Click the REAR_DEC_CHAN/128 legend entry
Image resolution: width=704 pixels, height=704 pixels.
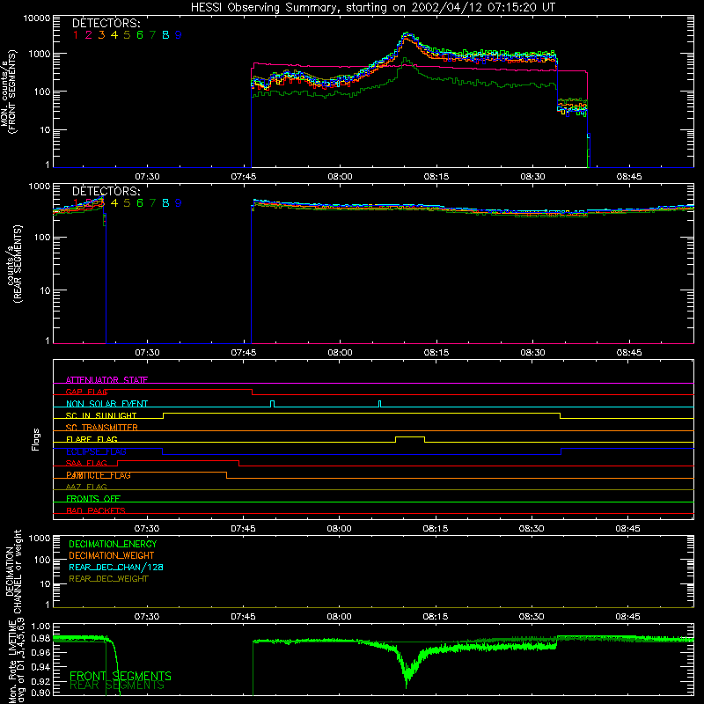click(116, 567)
